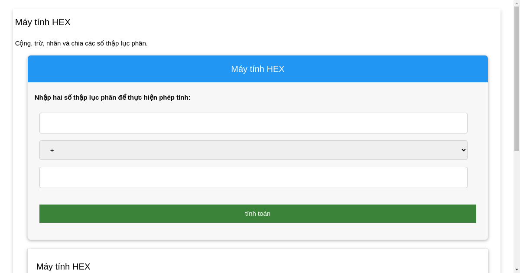Click the first hexadecimal number input field
The image size is (520, 273).
pyautogui.click(x=253, y=123)
